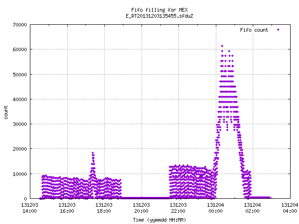Click the purple diamond legend marker

278,29
